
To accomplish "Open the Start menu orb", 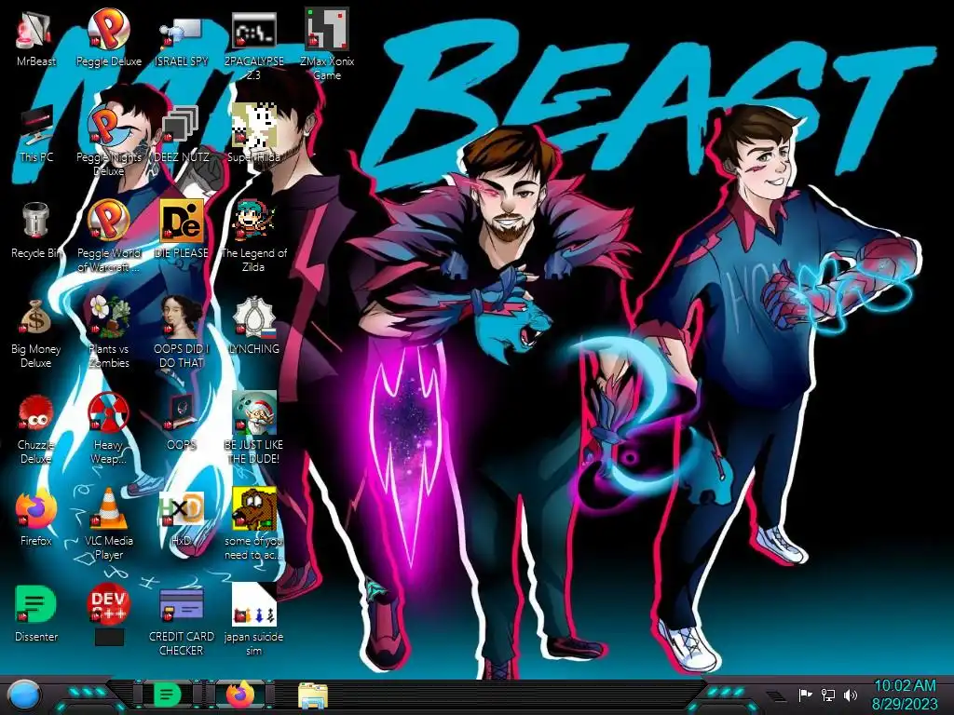I will pos(24,695).
